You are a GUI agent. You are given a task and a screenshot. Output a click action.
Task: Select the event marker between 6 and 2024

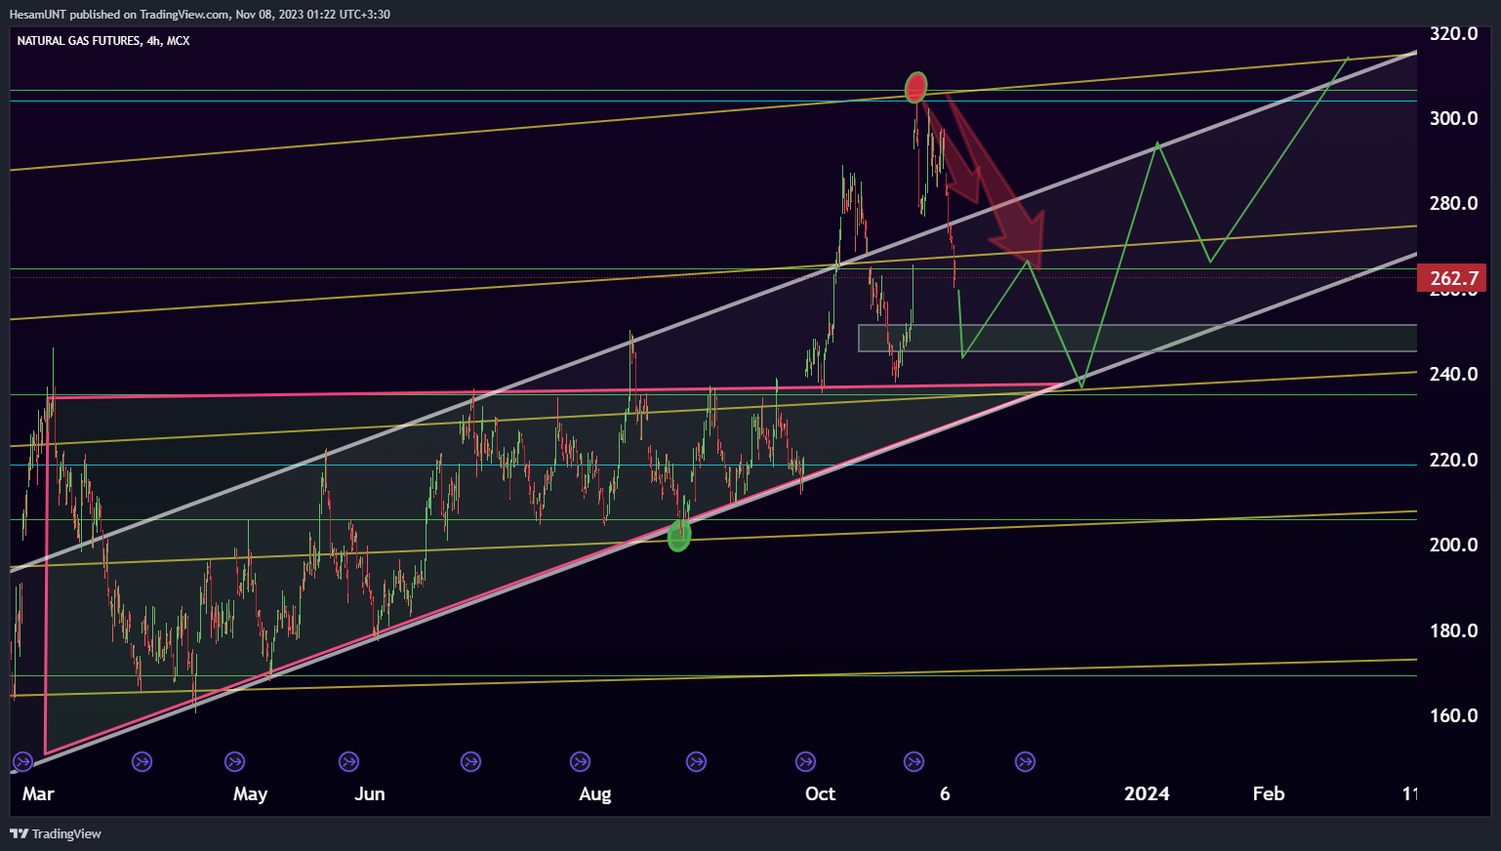1025,761
